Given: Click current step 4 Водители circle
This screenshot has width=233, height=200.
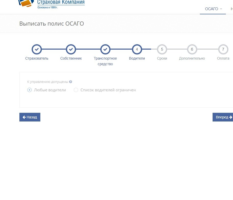Looking at the screenshot, I should [x=137, y=49].
